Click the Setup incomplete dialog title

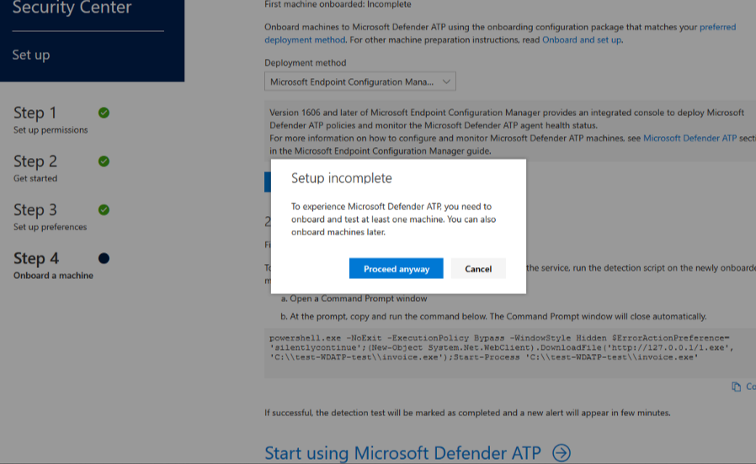(341, 178)
